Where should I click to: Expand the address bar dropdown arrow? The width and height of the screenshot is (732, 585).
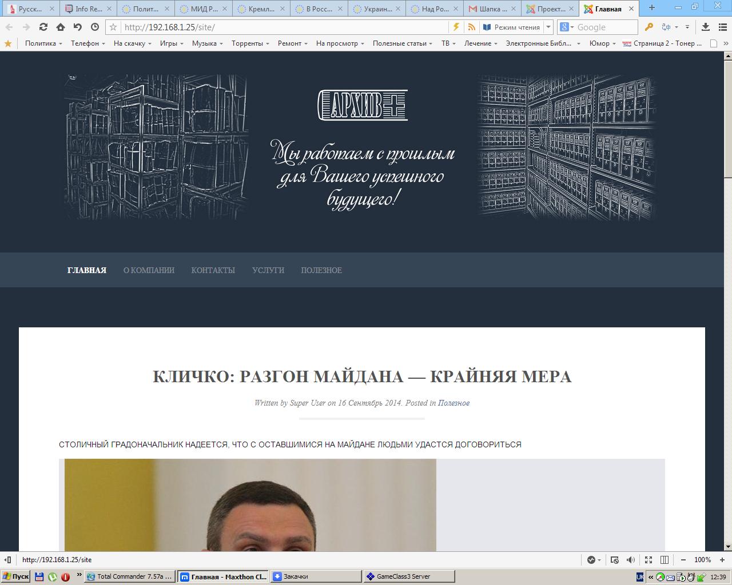pos(548,27)
